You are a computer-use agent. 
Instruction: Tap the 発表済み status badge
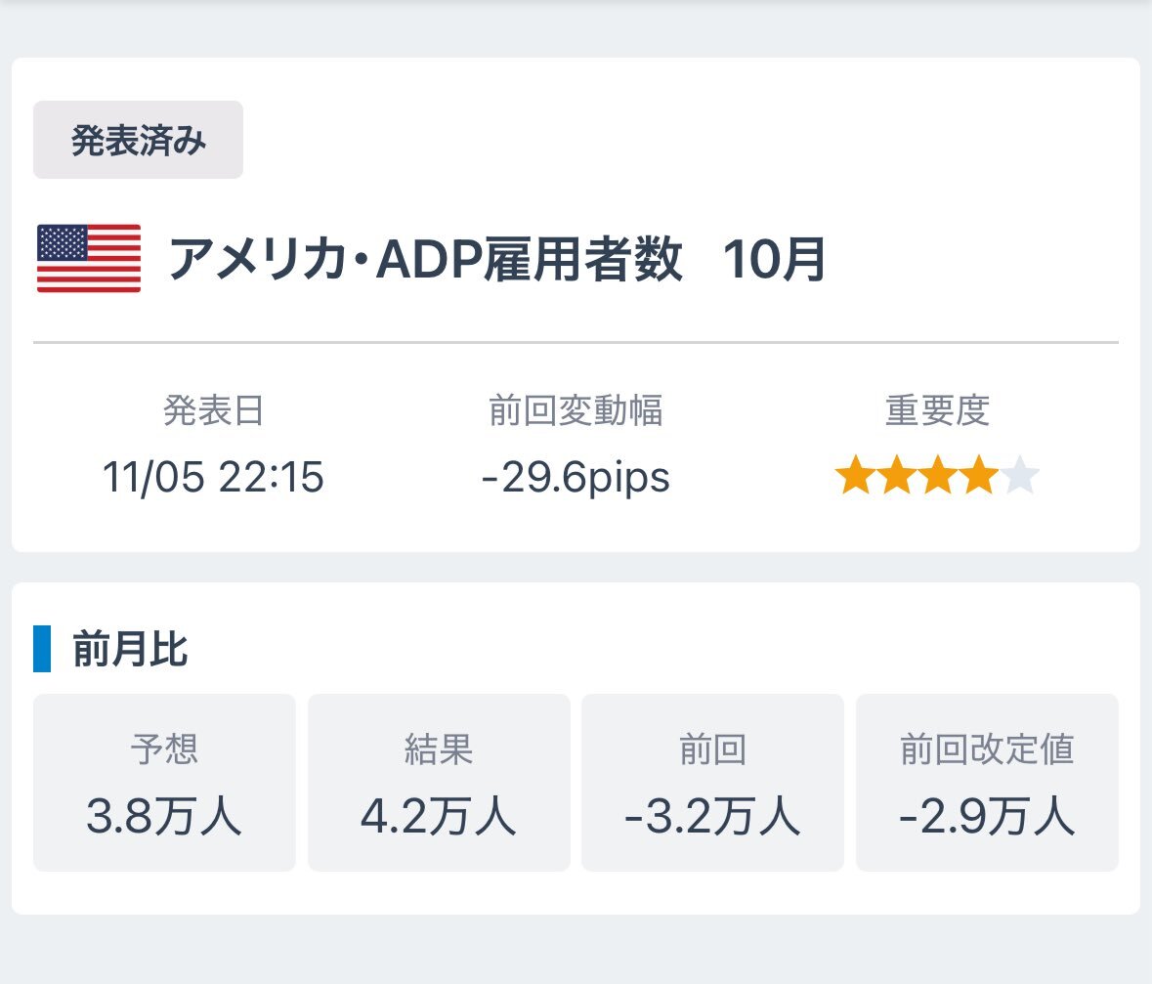coord(138,141)
